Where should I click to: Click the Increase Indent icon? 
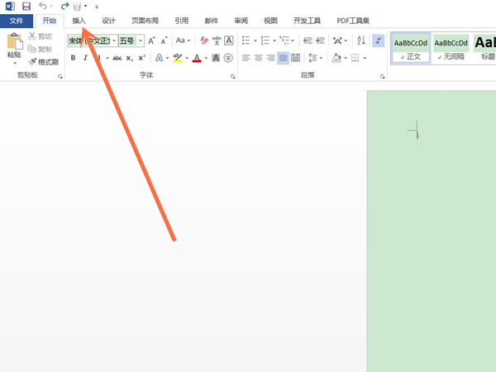click(x=320, y=41)
